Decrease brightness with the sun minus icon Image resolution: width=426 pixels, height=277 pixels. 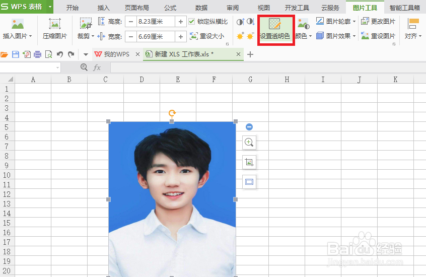pos(250,36)
